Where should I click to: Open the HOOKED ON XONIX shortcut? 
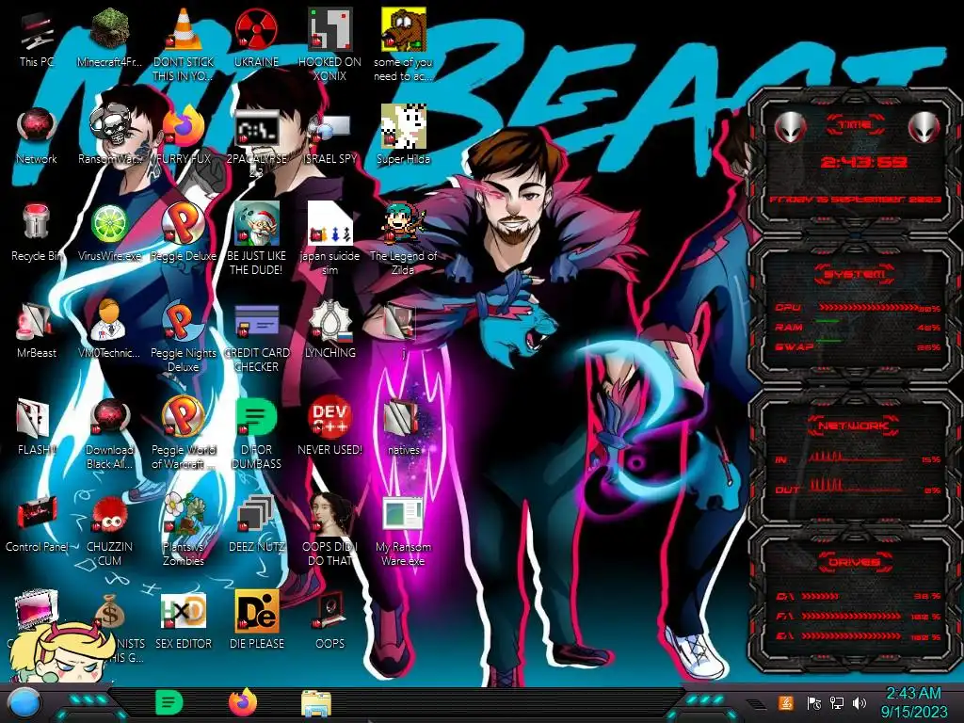pos(329,29)
